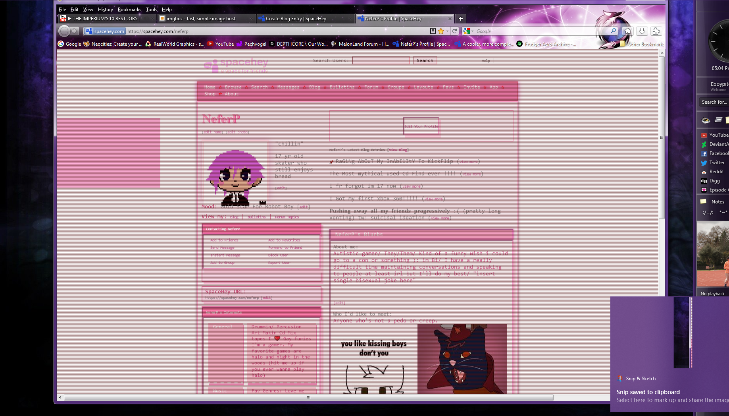Bookmark this page with the star icon
The height and width of the screenshot is (416, 729).
point(441,31)
